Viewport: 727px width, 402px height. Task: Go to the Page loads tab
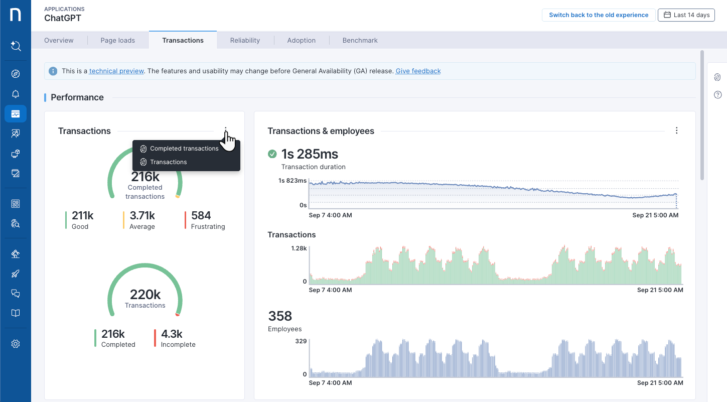(117, 40)
